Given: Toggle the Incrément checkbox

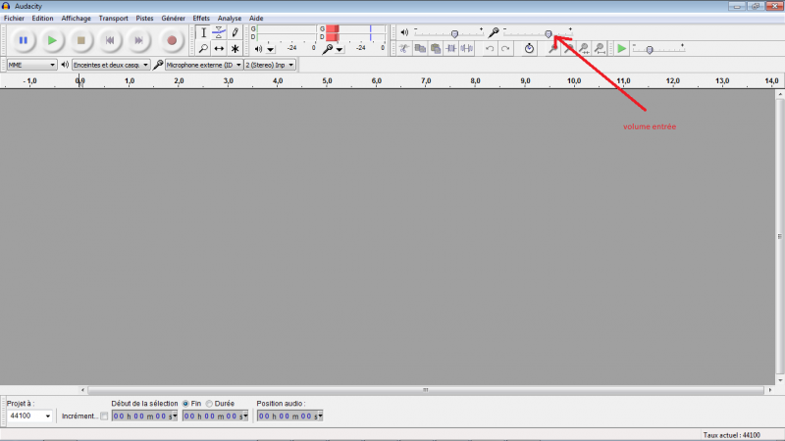Looking at the screenshot, I should [104, 416].
